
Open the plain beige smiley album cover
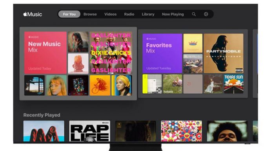point(193,84)
